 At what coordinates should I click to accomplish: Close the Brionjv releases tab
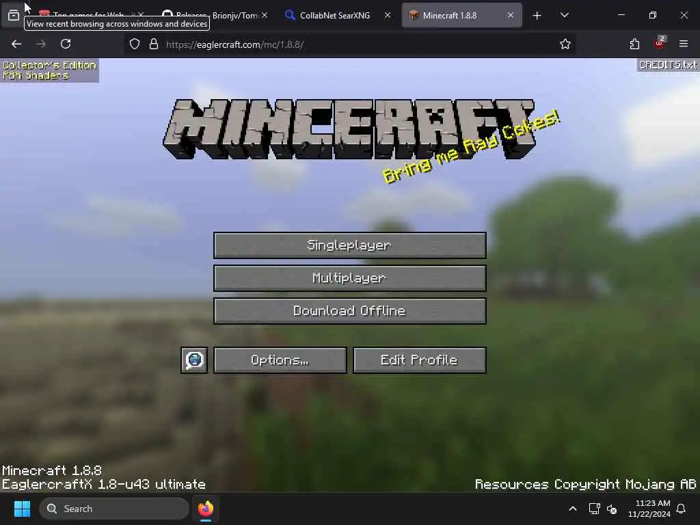pyautogui.click(x=265, y=15)
